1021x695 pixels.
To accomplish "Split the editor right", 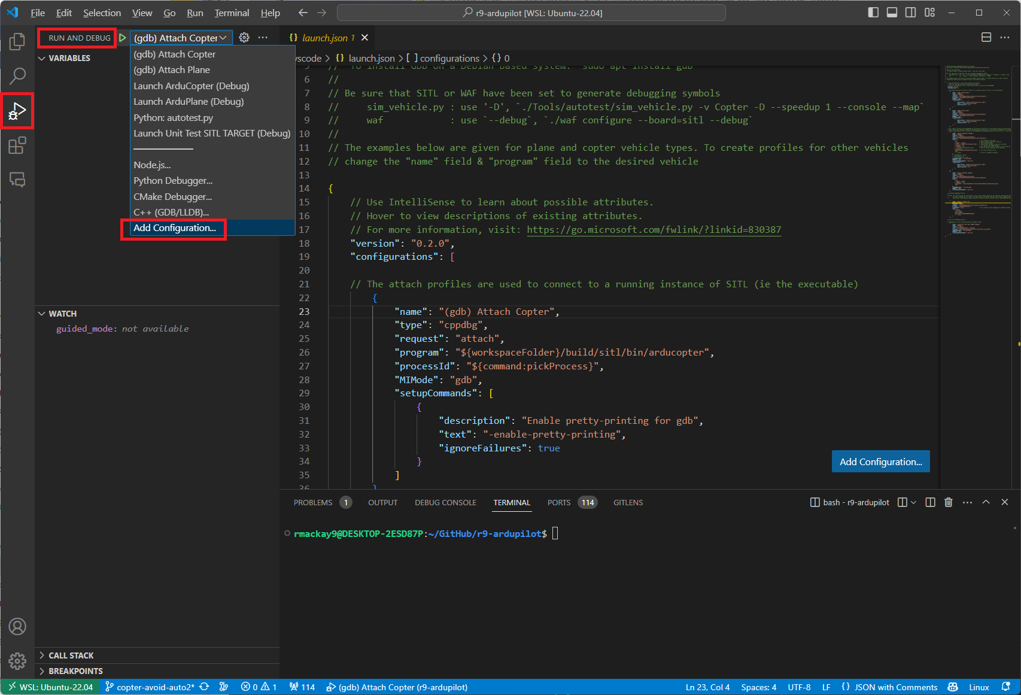I will (x=986, y=38).
